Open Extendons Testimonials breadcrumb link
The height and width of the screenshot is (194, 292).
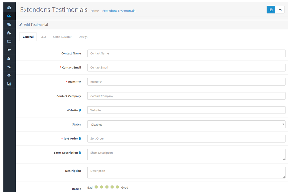pos(119,11)
